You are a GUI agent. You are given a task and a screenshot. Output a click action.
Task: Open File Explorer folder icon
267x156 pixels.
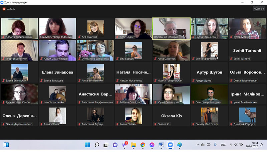click(134, 145)
